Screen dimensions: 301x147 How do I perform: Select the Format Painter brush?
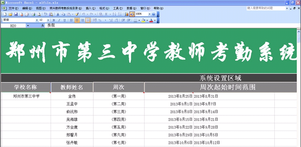click(x=77, y=14)
